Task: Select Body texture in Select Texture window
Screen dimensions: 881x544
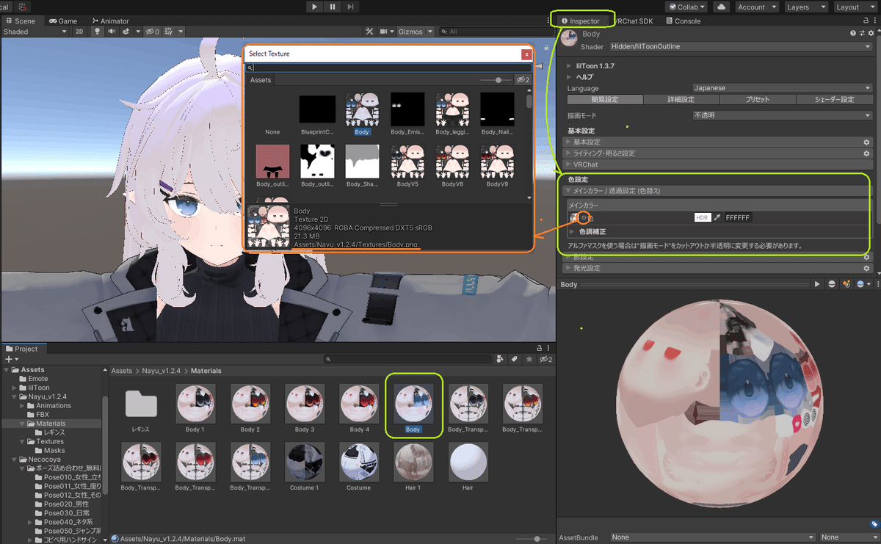Action: click(x=361, y=114)
